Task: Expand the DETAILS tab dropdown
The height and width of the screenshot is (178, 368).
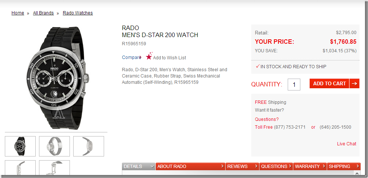Action: (139, 166)
